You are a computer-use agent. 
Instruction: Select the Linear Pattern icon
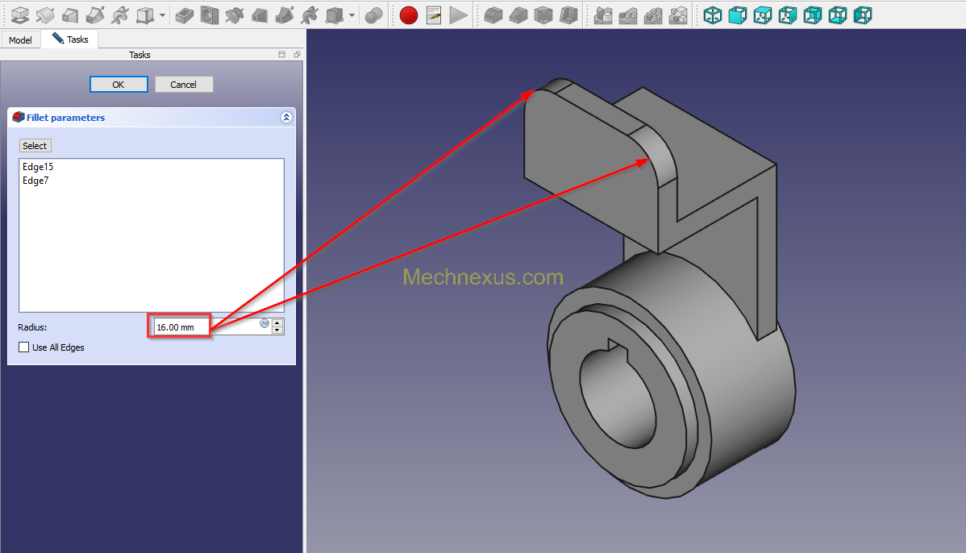pyautogui.click(x=628, y=15)
